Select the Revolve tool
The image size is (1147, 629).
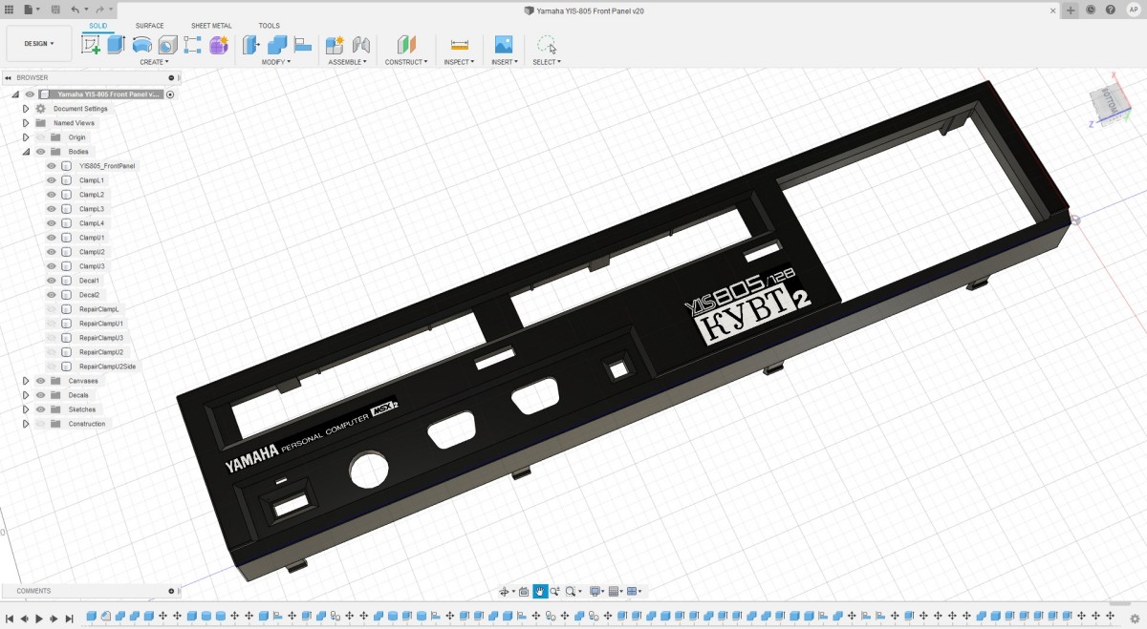[x=141, y=45]
